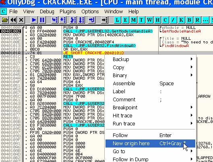The width and height of the screenshot is (213, 162).
Task: Show Breakpoints window via B button
Action: (x=189, y=20)
